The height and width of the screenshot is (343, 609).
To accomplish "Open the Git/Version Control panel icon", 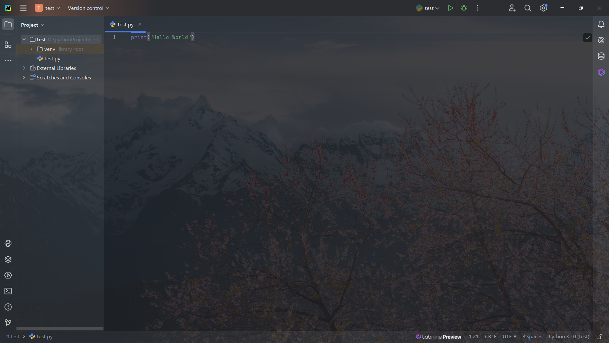I will pyautogui.click(x=8, y=322).
